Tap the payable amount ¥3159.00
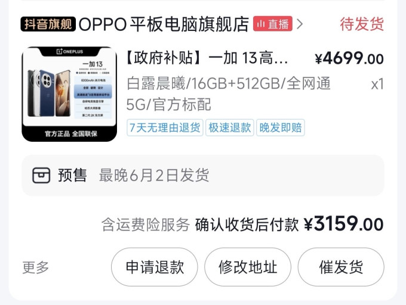This screenshot has height=305, width=406. tap(343, 223)
